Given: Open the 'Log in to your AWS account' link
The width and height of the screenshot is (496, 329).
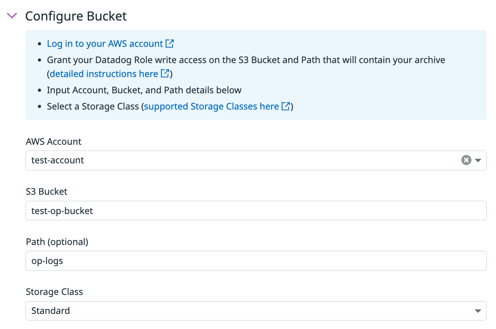Looking at the screenshot, I should tap(105, 44).
